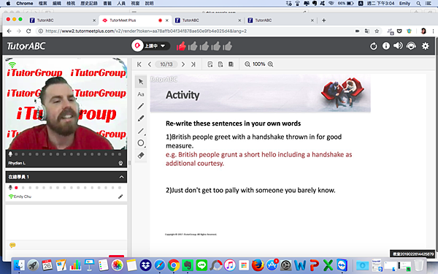
Task: Open Chrome three-dot menu
Action: tap(433, 31)
